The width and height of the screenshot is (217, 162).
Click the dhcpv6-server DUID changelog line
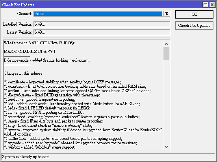point(52,95)
